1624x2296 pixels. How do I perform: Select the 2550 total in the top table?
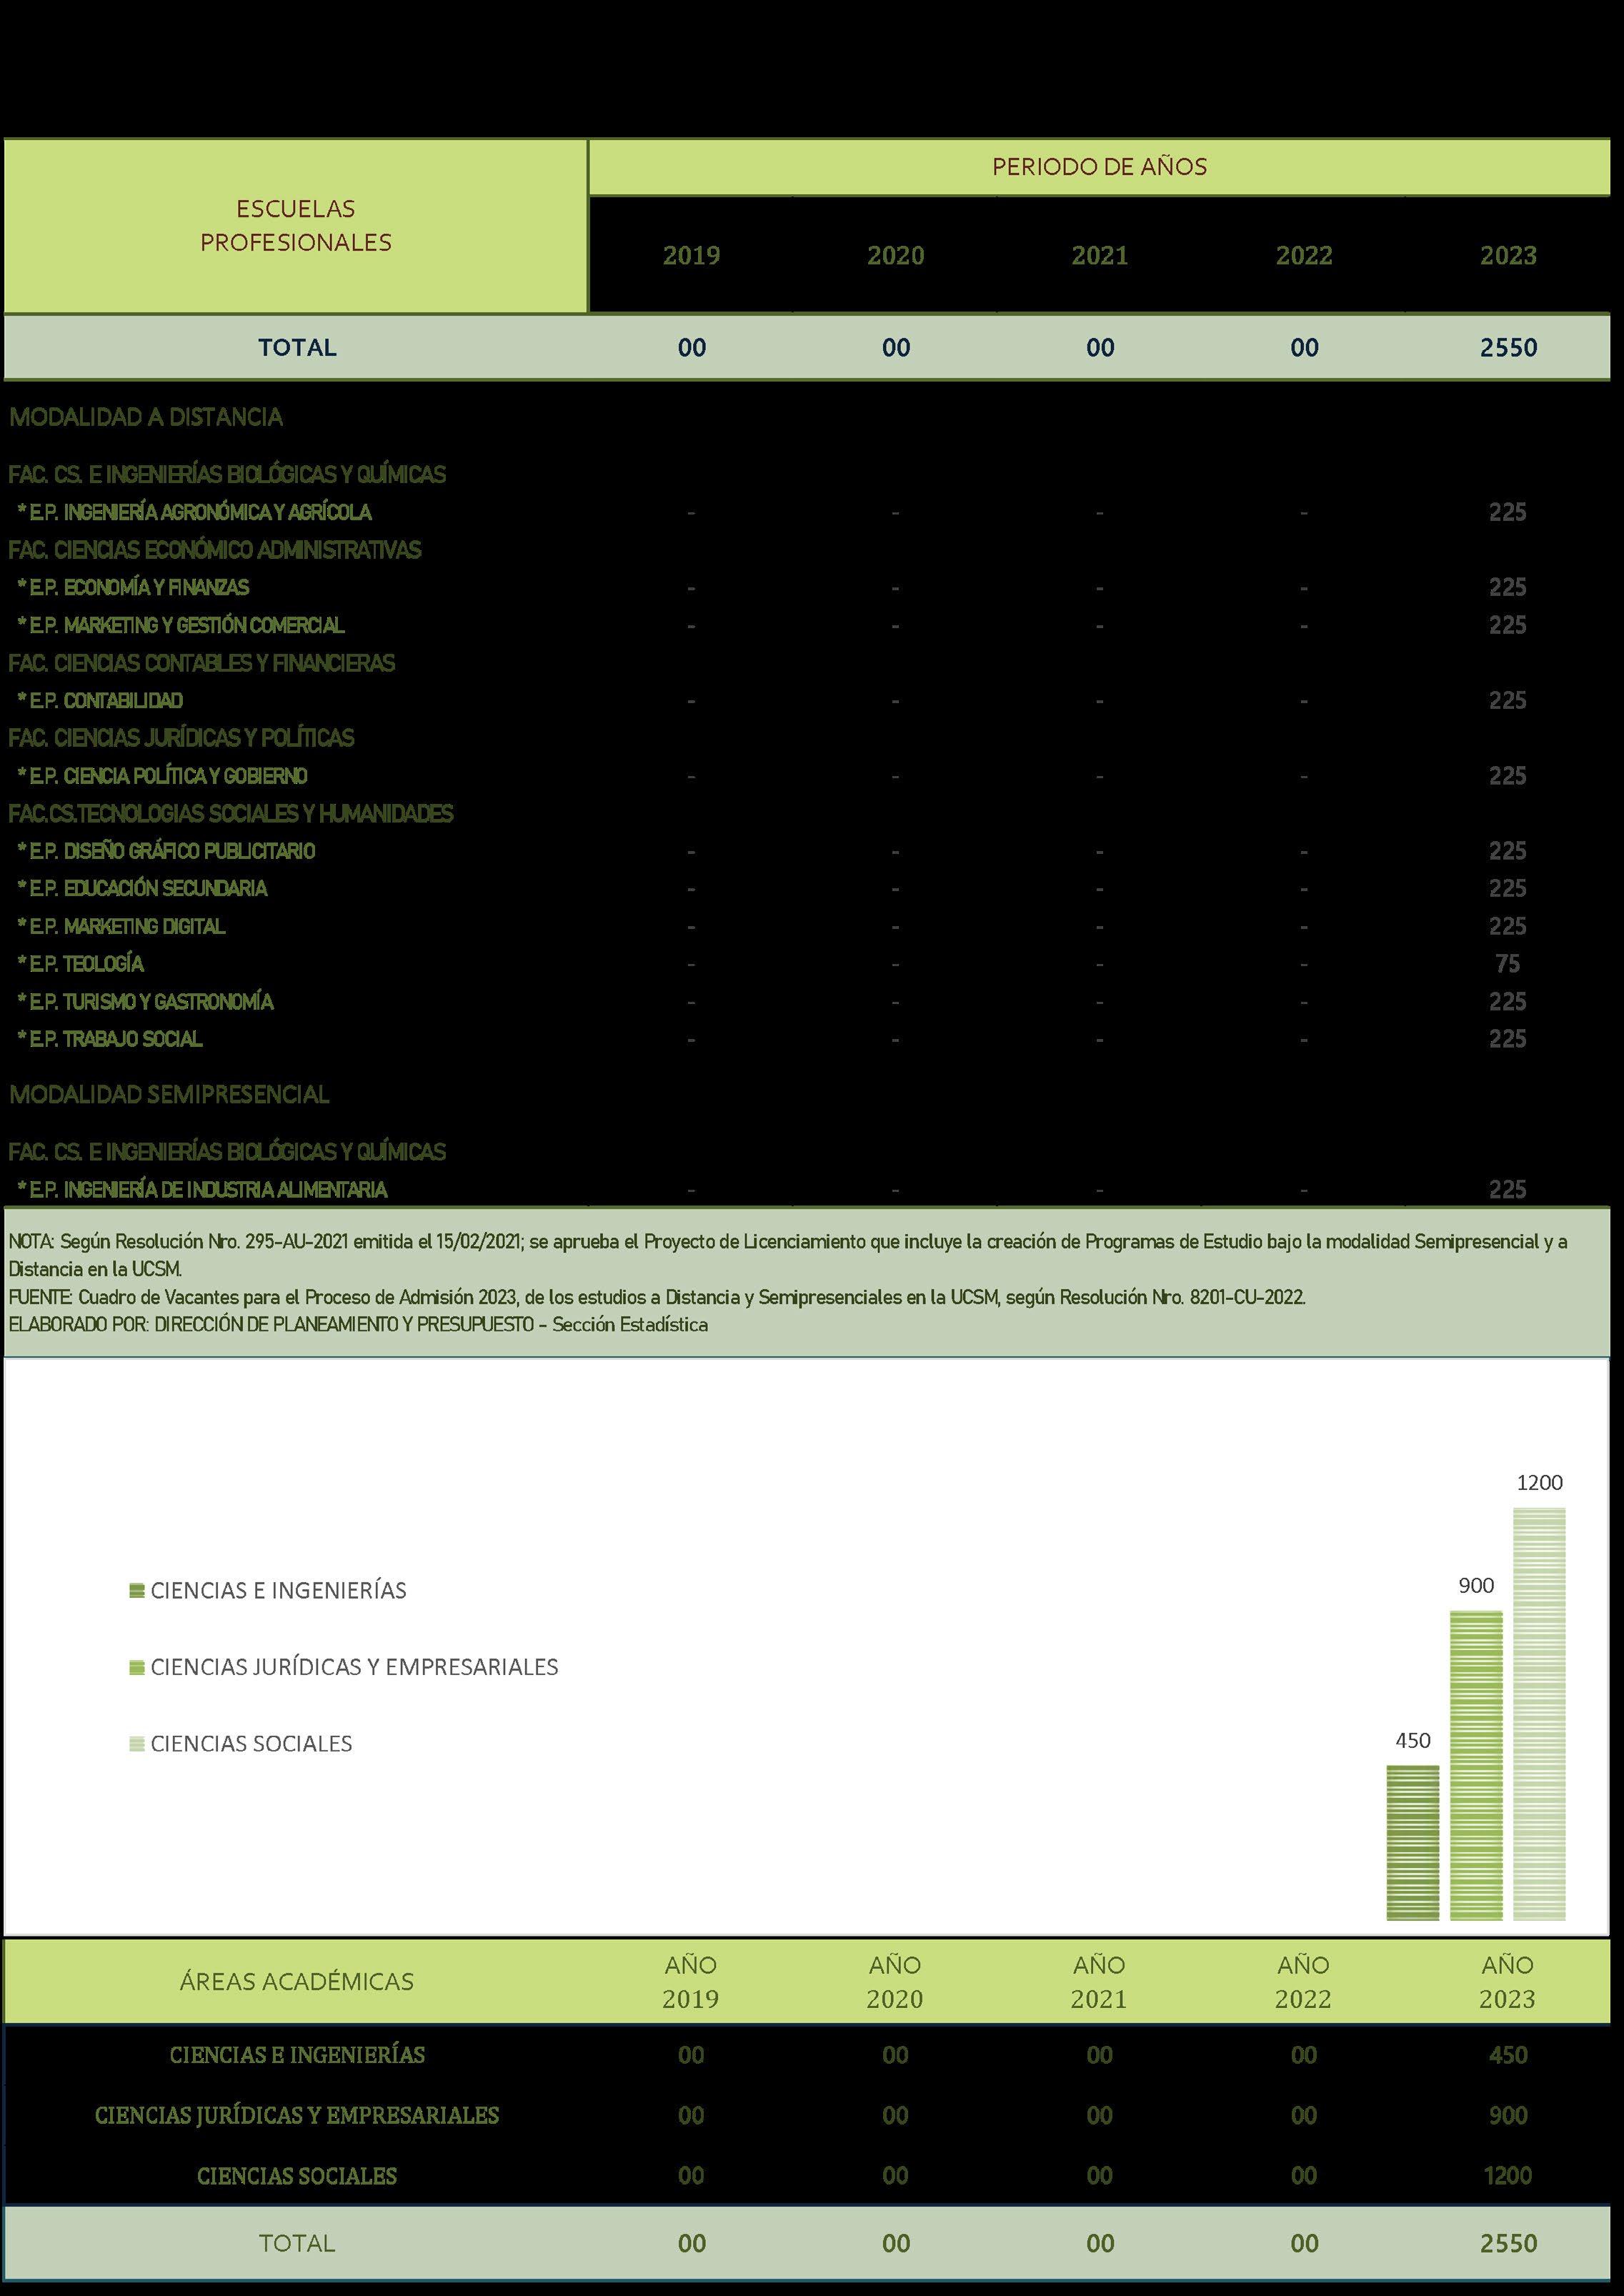1508,348
